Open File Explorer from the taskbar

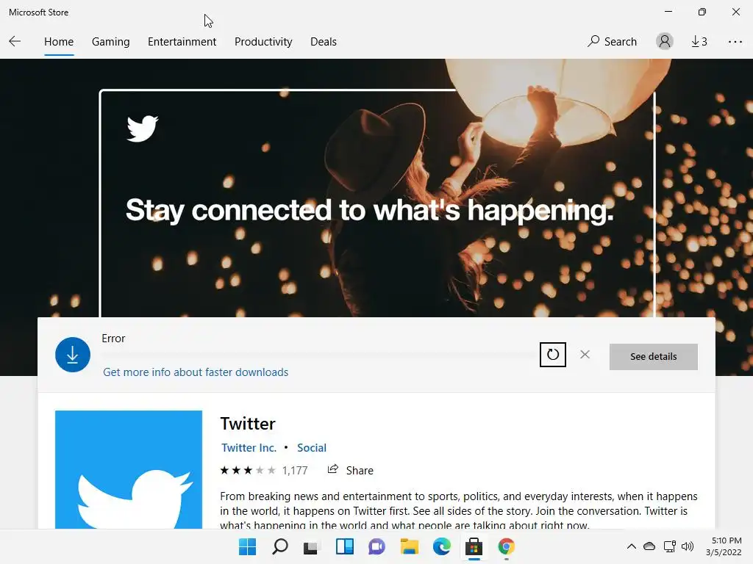coord(409,546)
